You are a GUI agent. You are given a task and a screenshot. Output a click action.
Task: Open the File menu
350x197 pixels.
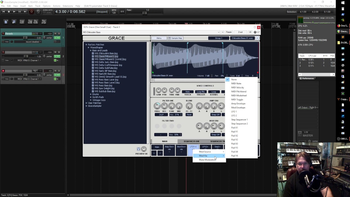point(3,6)
